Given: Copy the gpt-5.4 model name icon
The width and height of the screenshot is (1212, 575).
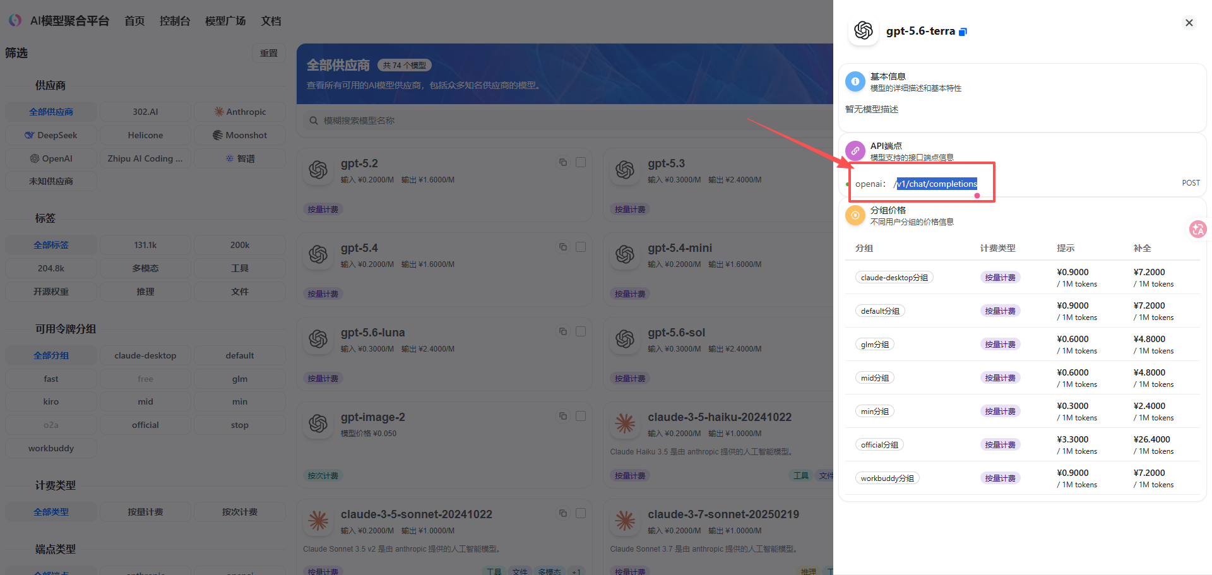Looking at the screenshot, I should (563, 247).
